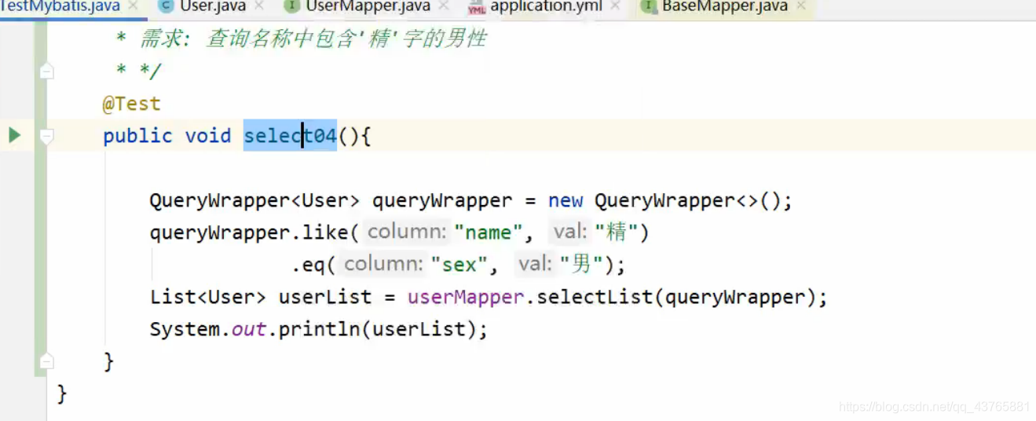This screenshot has width=1036, height=421.
Task: Click the application.yml YML file icon
Action: point(476,8)
